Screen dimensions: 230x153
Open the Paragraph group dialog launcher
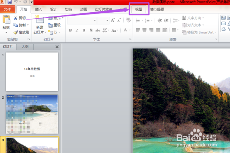216,39
